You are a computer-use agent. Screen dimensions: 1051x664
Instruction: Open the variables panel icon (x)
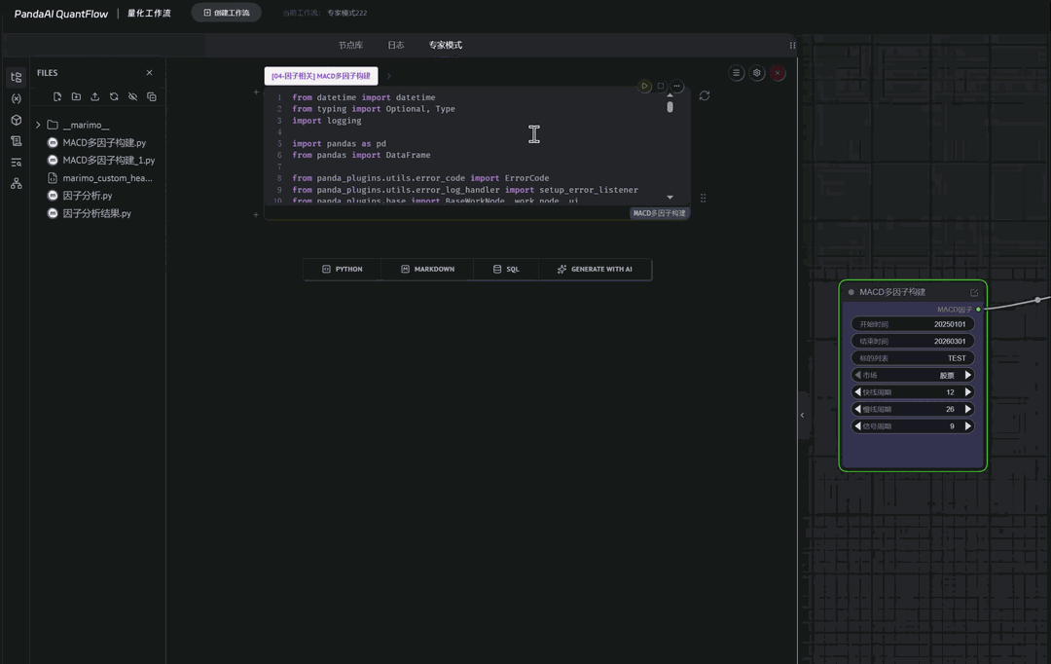(17, 98)
